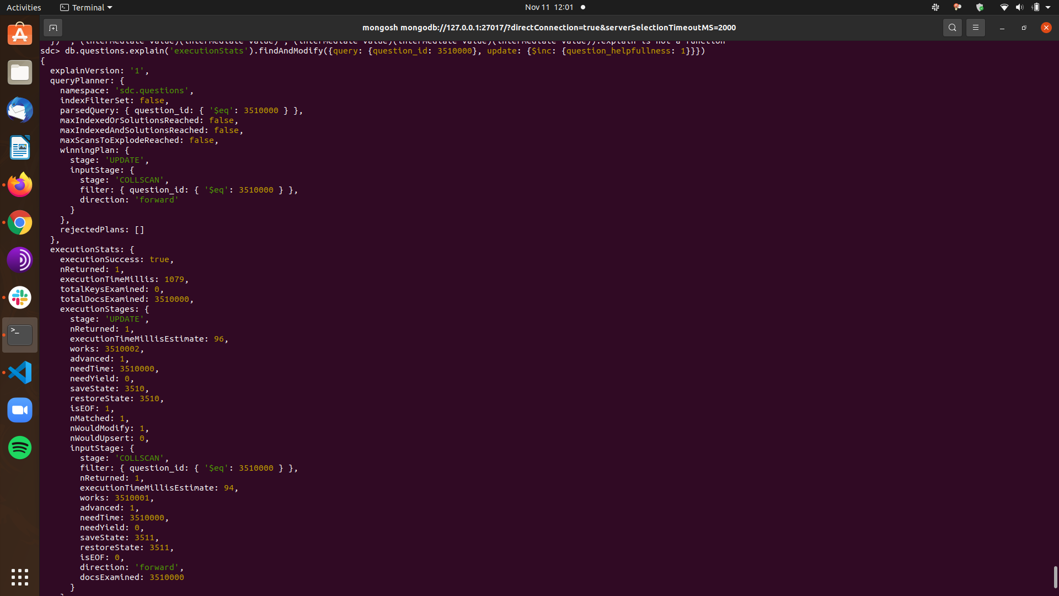1059x596 pixels.
Task: Click the terminal search icon
Action: [953, 27]
